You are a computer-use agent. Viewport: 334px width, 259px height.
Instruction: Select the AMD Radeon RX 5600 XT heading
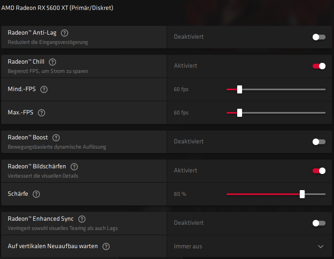pyautogui.click(x=57, y=8)
